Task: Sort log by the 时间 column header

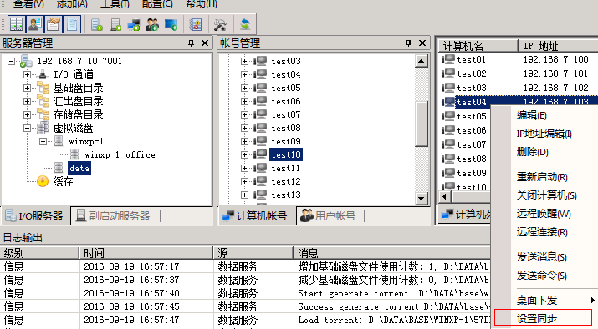Action: [146, 253]
